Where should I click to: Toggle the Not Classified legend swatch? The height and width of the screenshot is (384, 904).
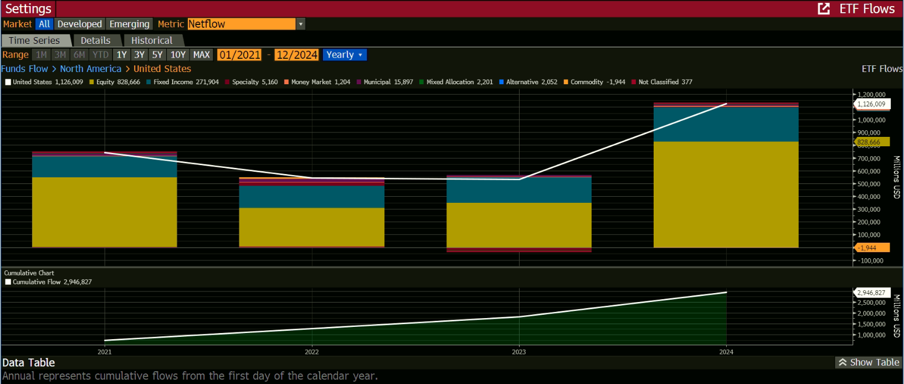click(x=634, y=82)
